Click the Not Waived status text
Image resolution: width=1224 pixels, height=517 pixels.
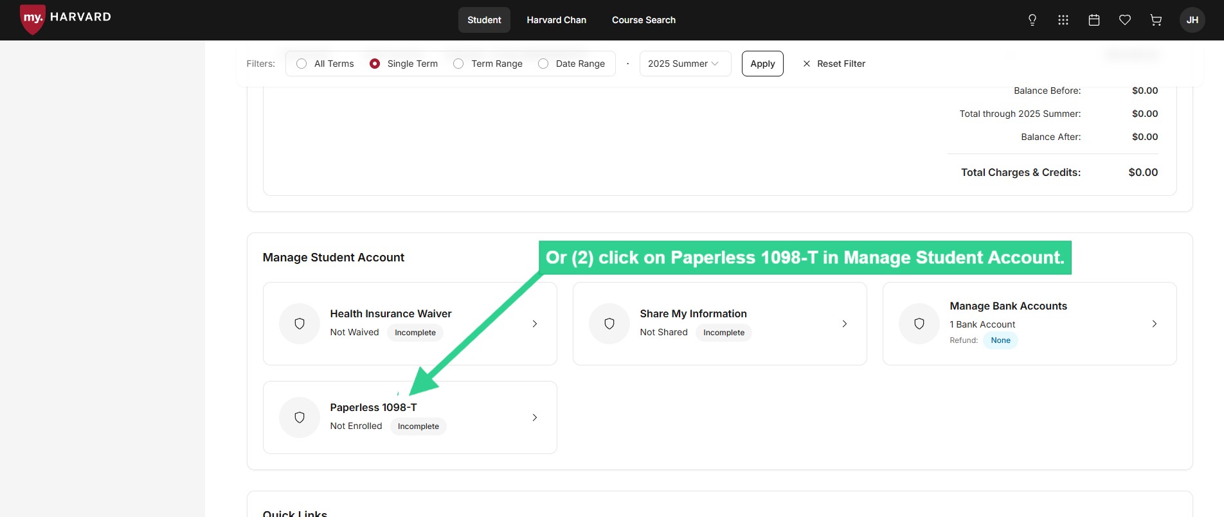[x=354, y=332]
